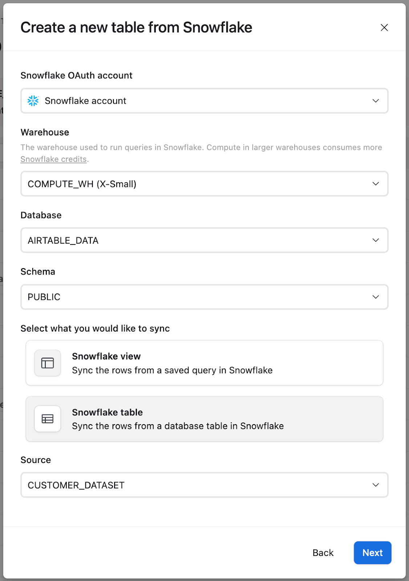Click the dialog title 'Create a new table from Snowflake'
The width and height of the screenshot is (409, 581).
tap(136, 28)
